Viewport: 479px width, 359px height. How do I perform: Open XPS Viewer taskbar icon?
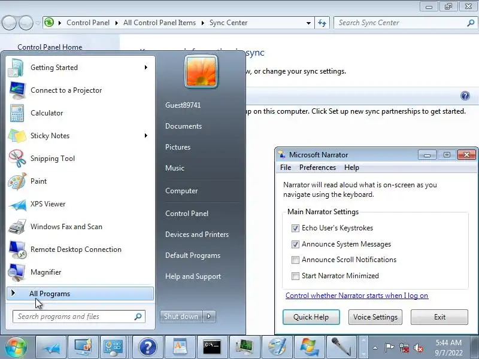[51, 348]
